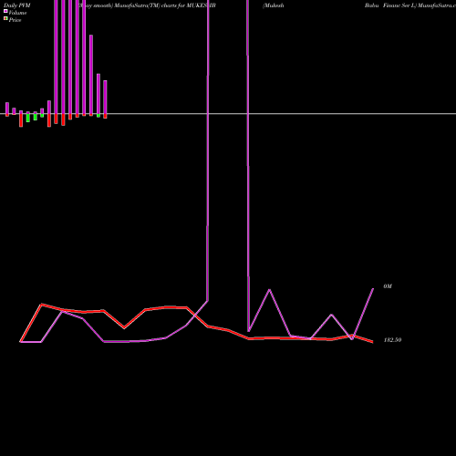Click the '(Mukesh' text in header

coord(274,5)
